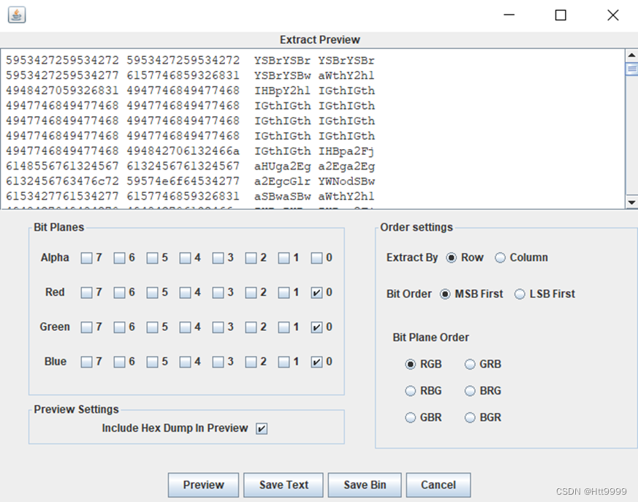638x502 pixels.
Task: Enable Alpha bit plane 2
Action: (251, 258)
